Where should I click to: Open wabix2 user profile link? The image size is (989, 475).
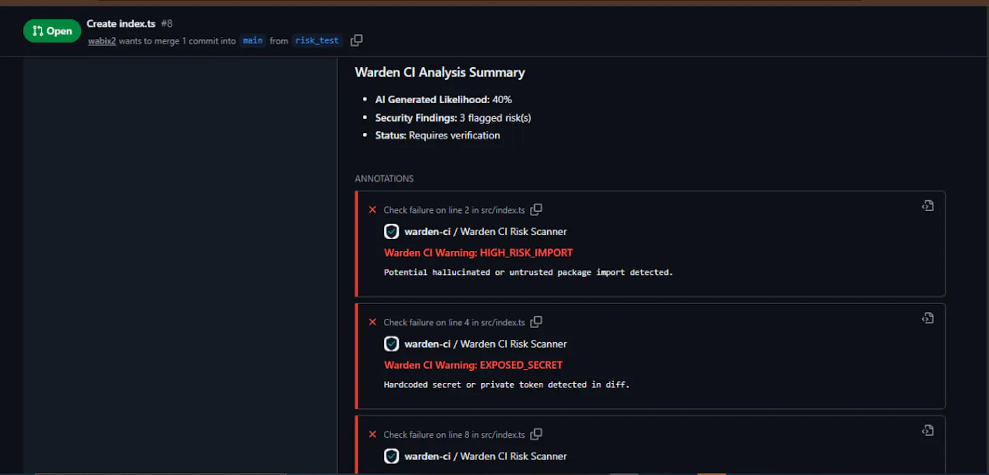click(x=101, y=41)
